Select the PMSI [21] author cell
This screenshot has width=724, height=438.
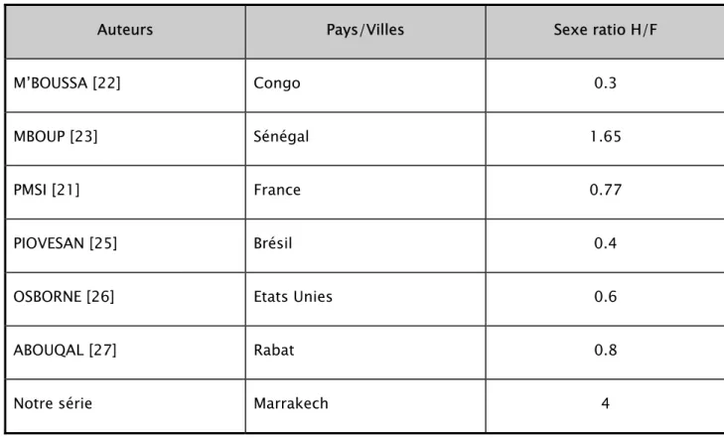(125, 192)
